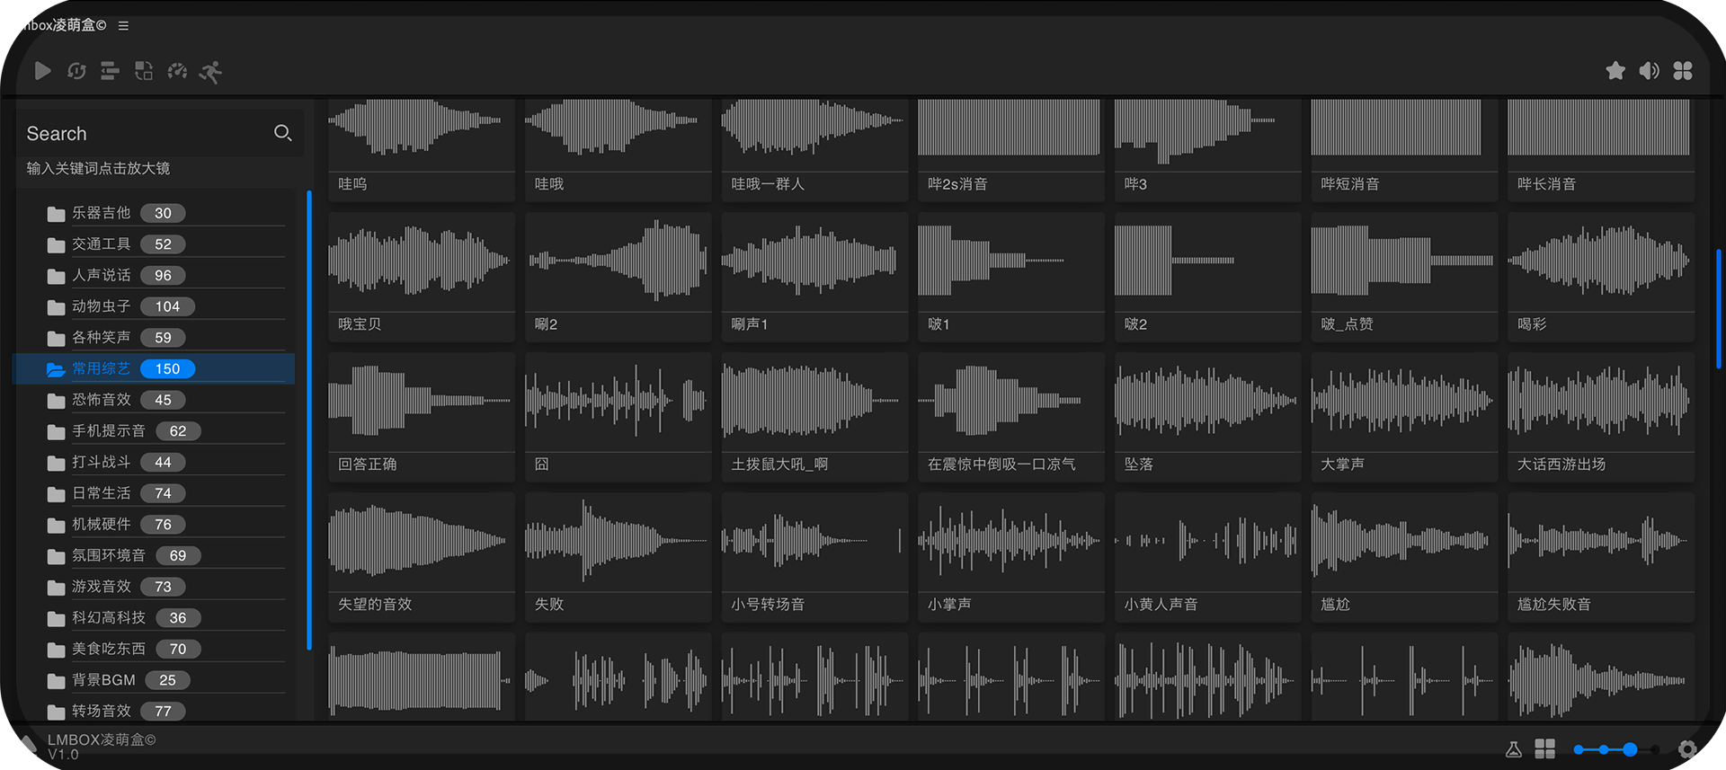Click the 大掌声 sound waveform
This screenshot has height=770, width=1726.
tap(1404, 402)
